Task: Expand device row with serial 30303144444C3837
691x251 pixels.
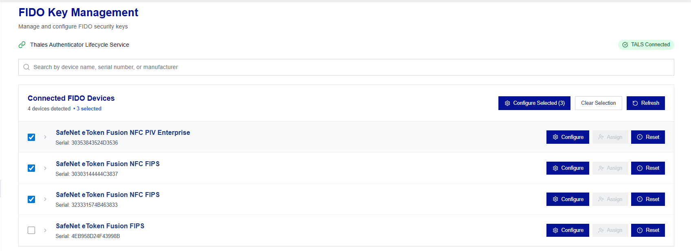Action: pos(45,168)
